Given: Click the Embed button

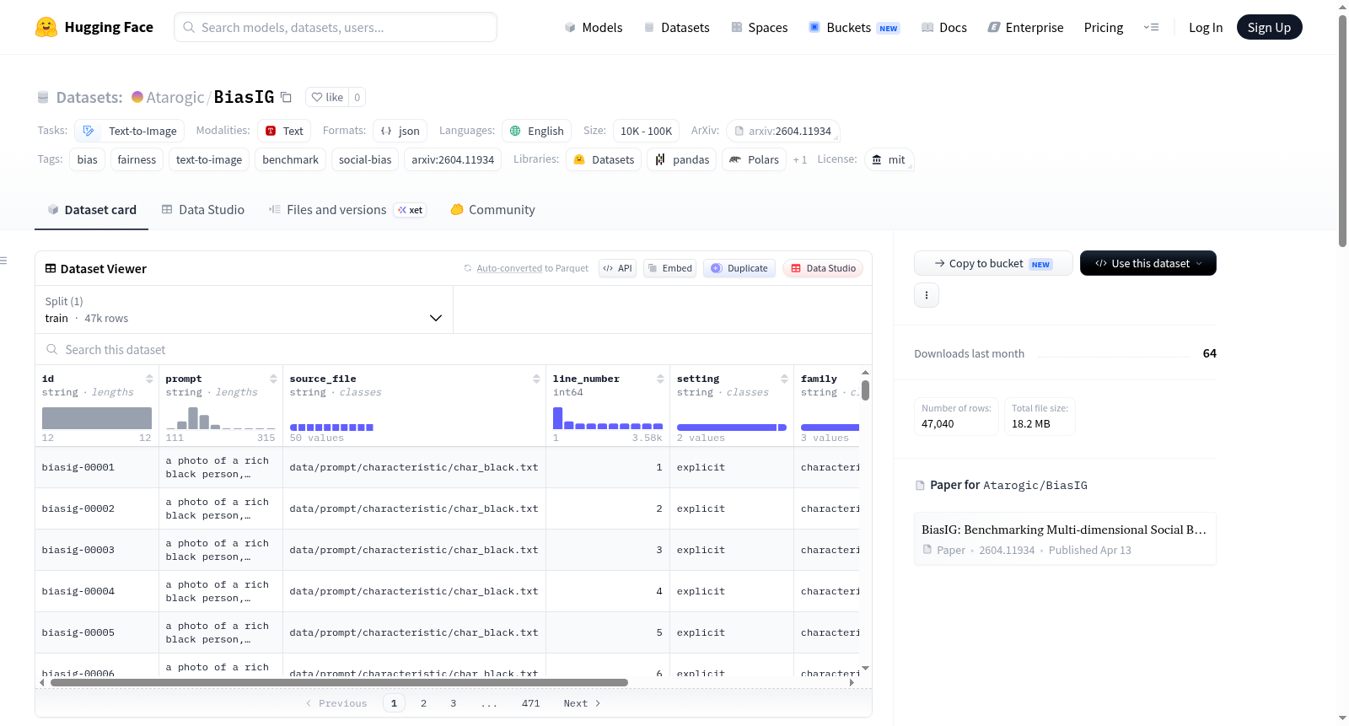Looking at the screenshot, I should 669,268.
